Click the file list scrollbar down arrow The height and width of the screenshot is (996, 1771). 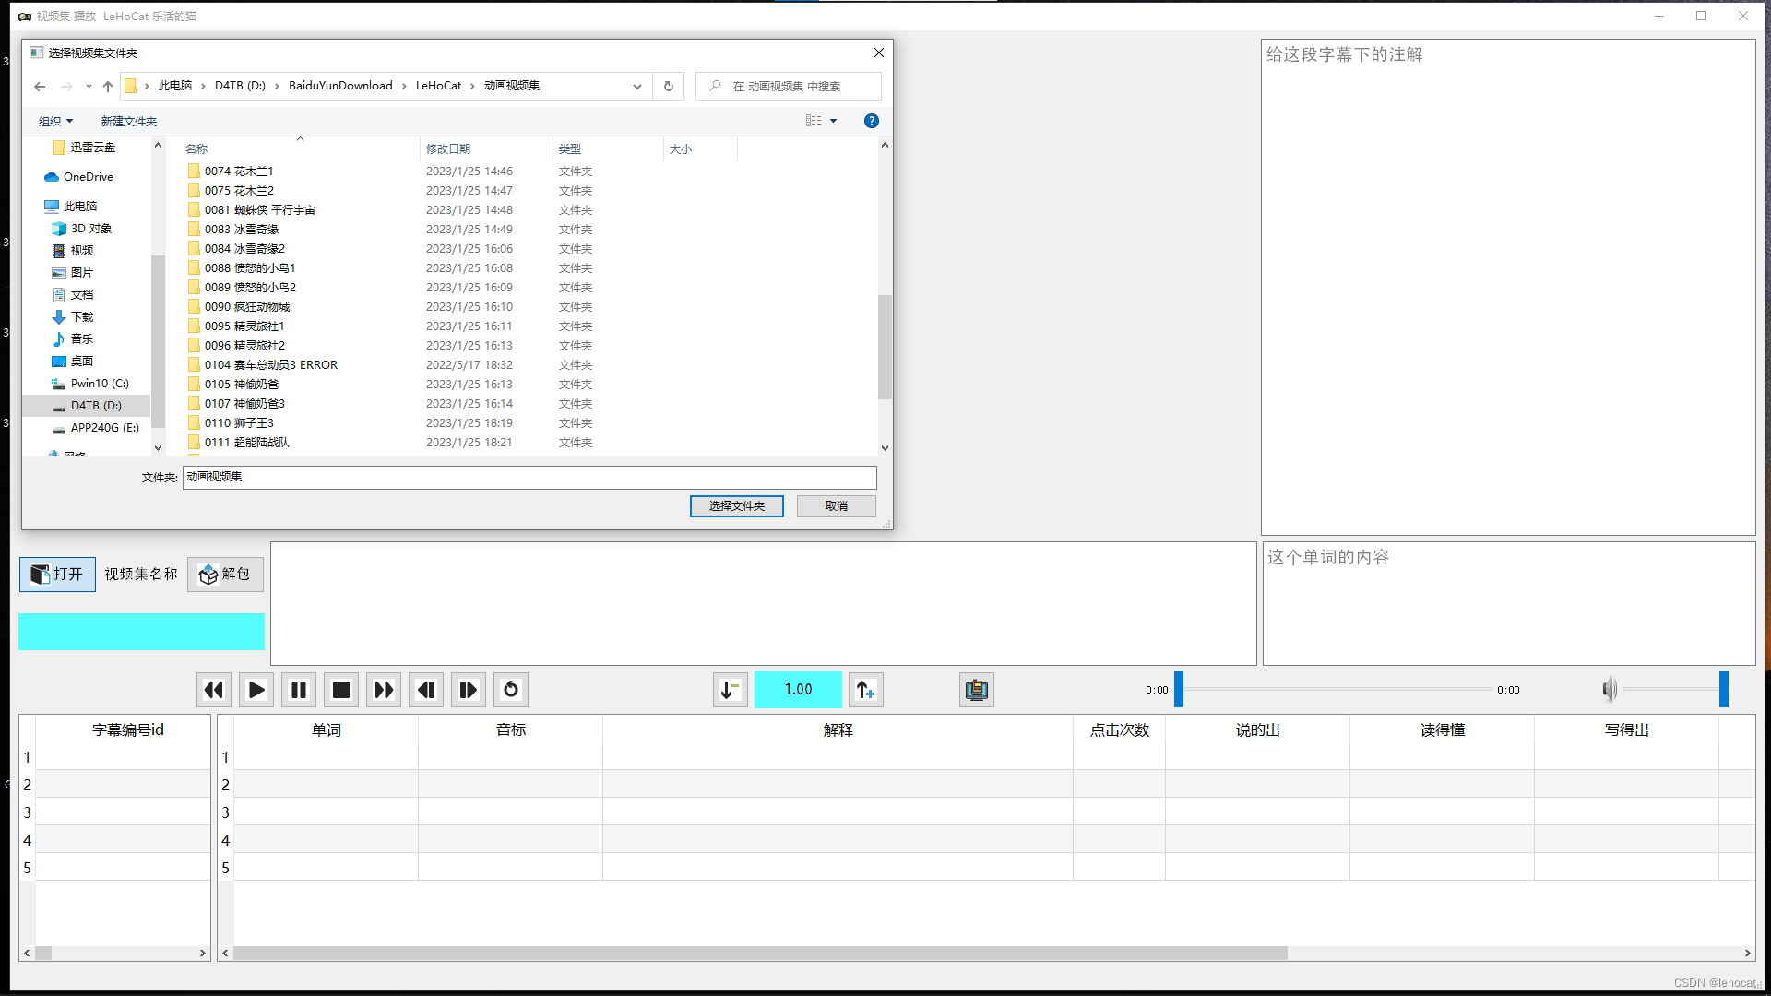tap(885, 448)
